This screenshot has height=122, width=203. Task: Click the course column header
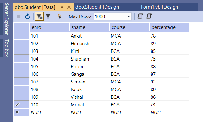[x=129, y=27]
